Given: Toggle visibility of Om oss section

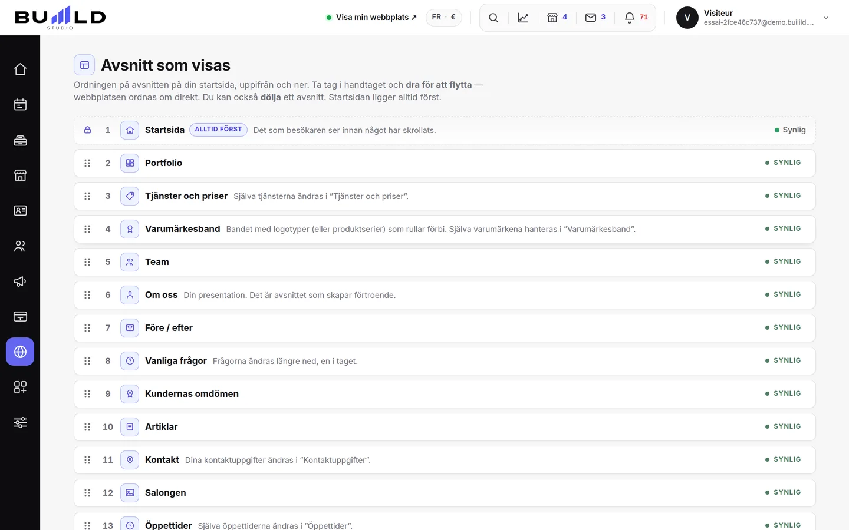Looking at the screenshot, I should pos(783,294).
